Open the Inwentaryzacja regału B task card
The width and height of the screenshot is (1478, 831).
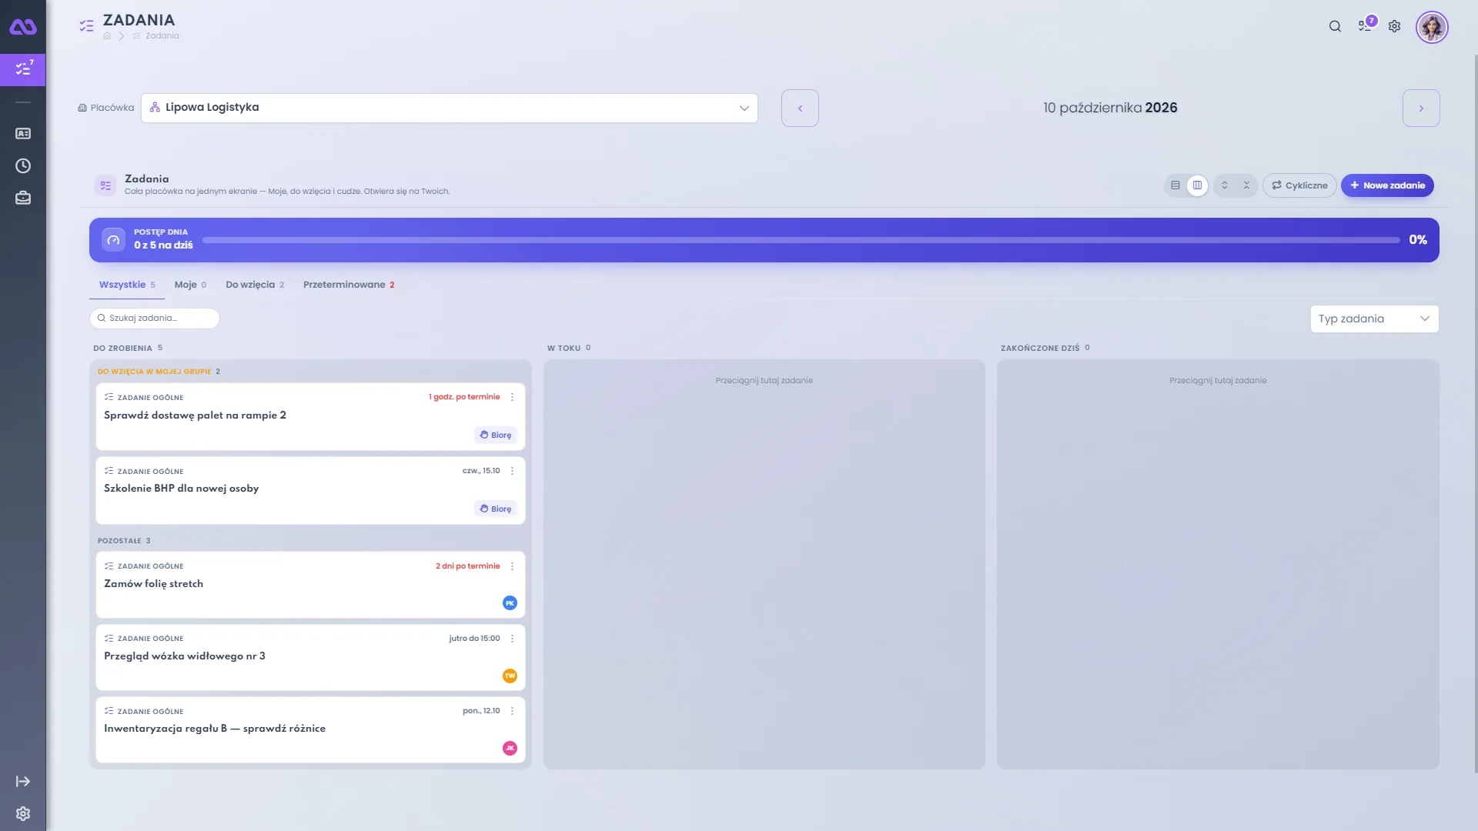click(310, 729)
